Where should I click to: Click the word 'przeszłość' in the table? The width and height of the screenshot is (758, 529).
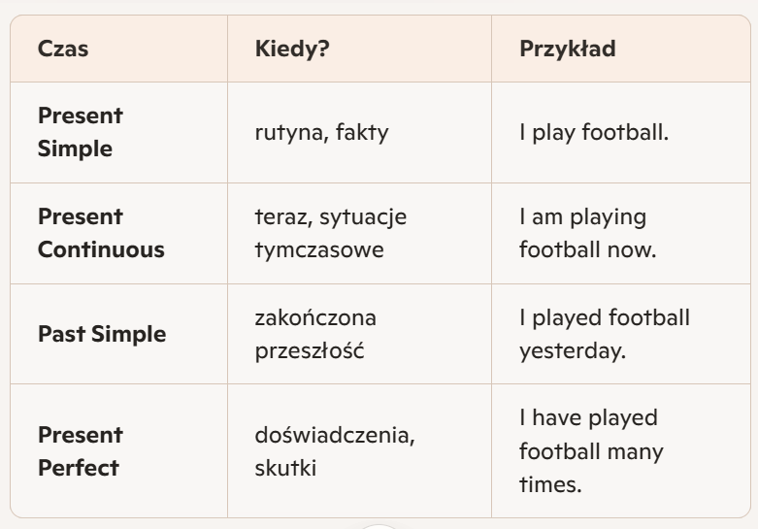(x=310, y=350)
